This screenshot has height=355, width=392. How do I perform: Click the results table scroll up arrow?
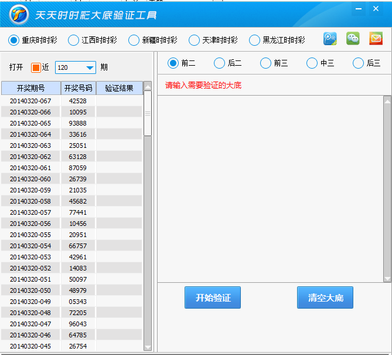(x=148, y=87)
